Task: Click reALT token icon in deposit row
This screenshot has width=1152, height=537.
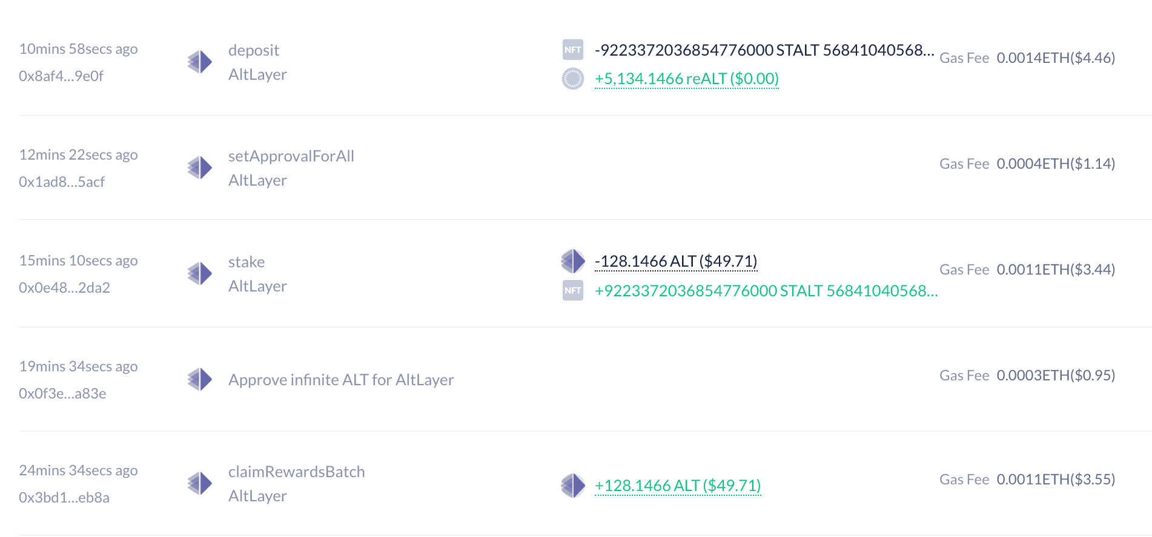Action: tap(573, 79)
